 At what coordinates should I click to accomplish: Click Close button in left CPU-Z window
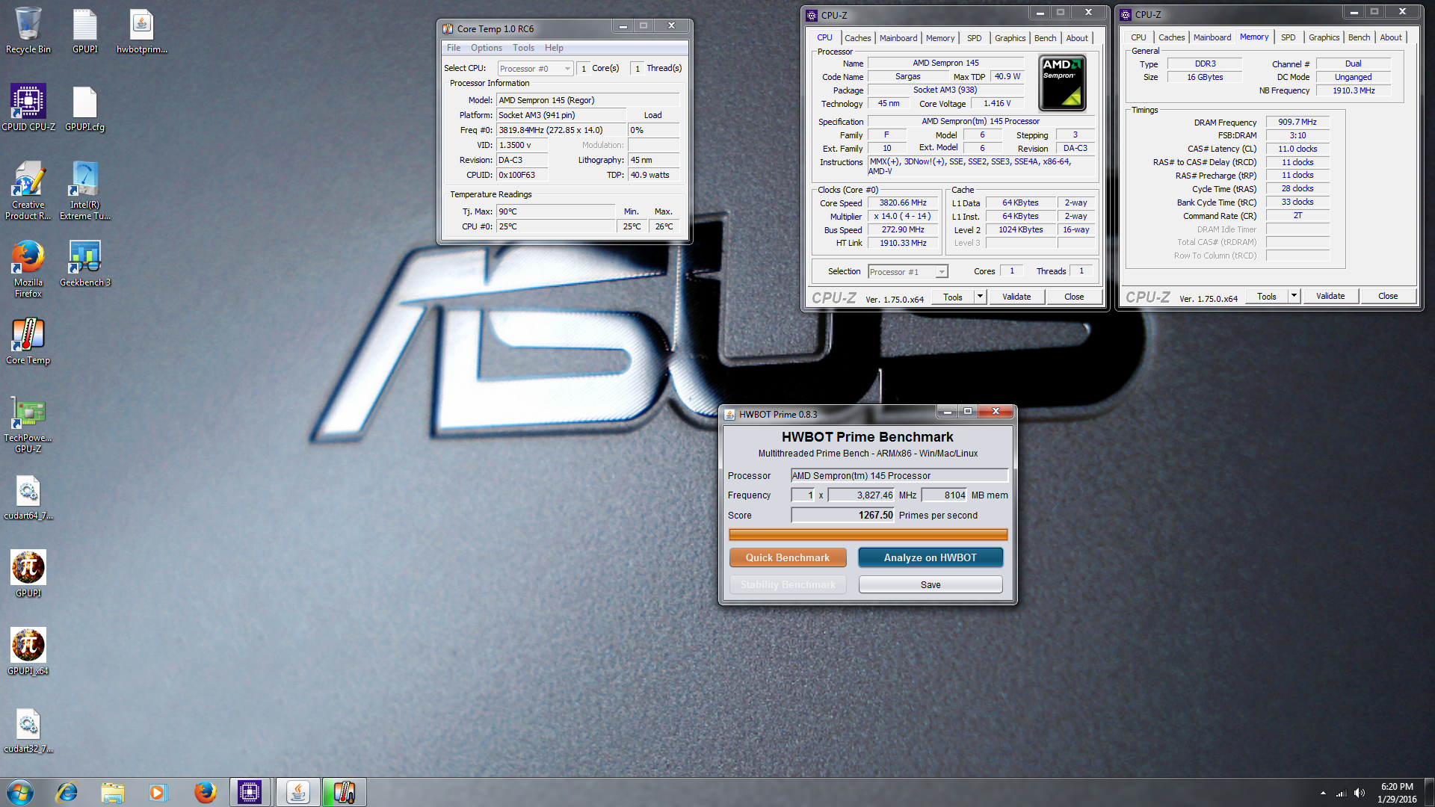click(x=1074, y=297)
